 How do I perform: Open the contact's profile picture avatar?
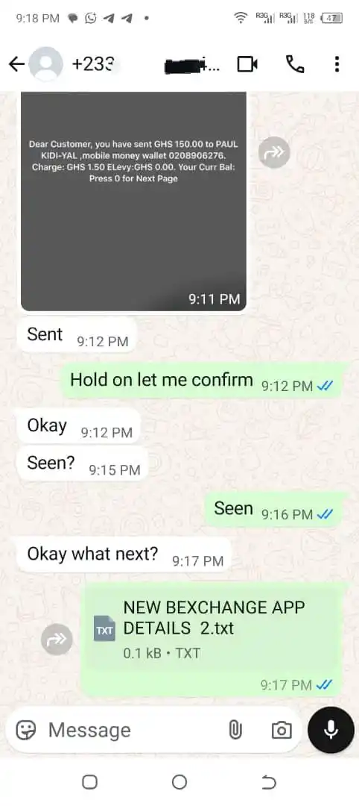(x=46, y=64)
